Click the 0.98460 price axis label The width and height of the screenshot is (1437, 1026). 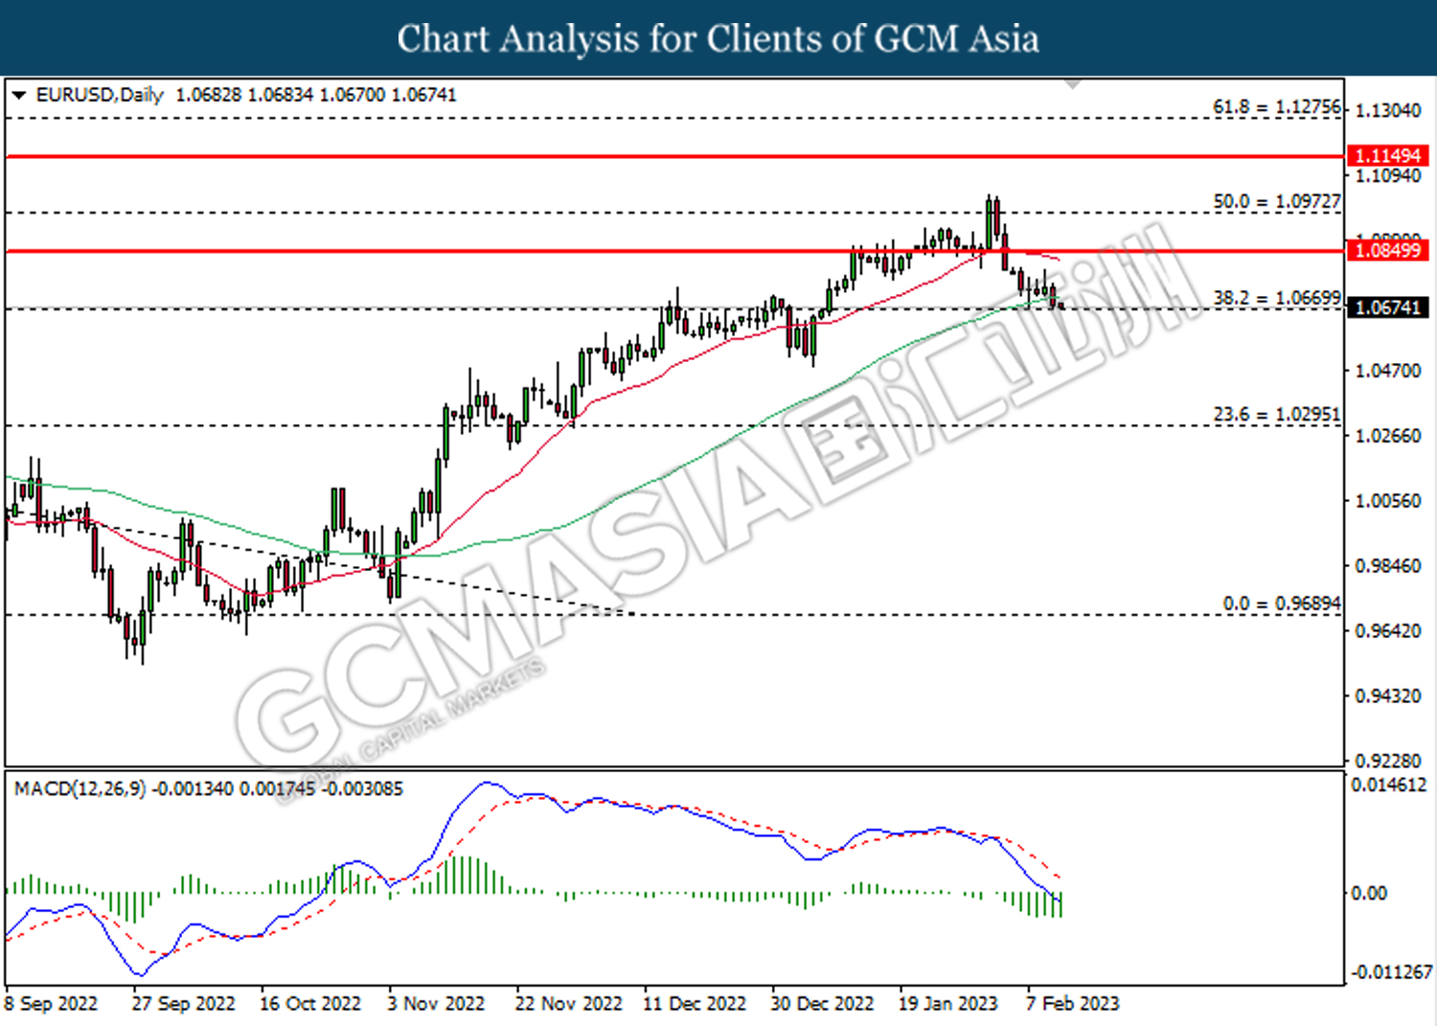pyautogui.click(x=1388, y=566)
